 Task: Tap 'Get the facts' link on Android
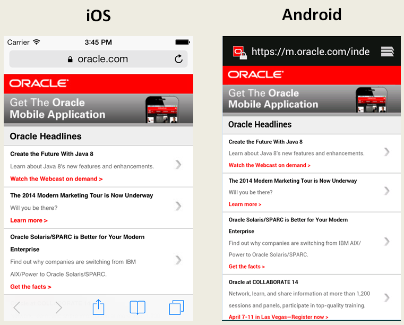(x=247, y=267)
